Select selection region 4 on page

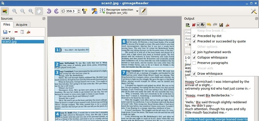[x=81, y=116]
